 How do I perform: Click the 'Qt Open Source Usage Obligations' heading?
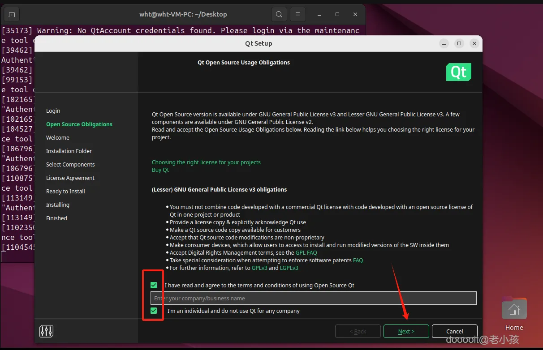tap(244, 62)
